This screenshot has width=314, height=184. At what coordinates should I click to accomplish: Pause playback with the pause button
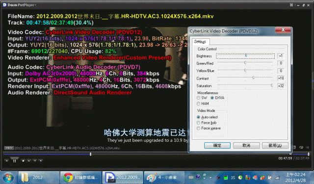(x=14, y=161)
